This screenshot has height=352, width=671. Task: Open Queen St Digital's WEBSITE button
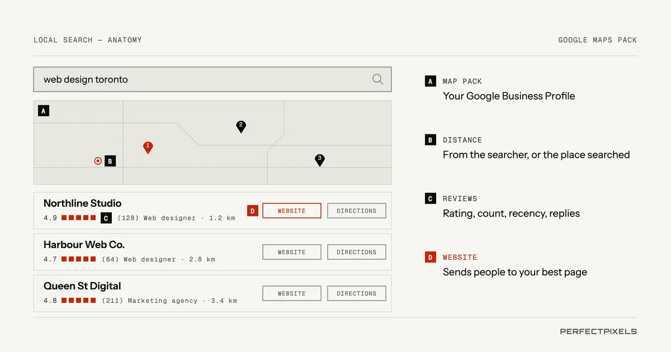(x=292, y=293)
